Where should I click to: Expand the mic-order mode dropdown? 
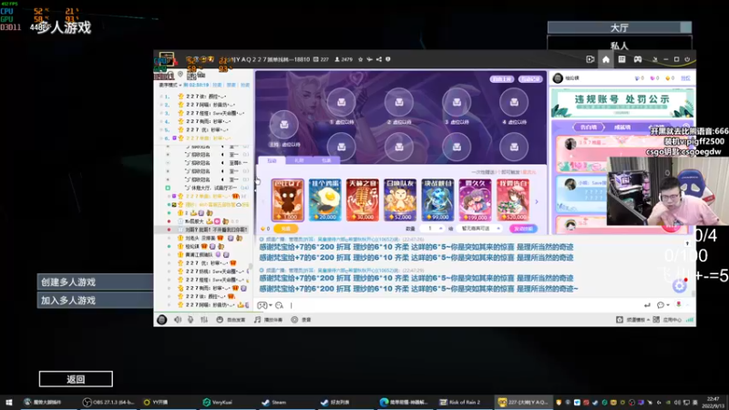coord(170,85)
